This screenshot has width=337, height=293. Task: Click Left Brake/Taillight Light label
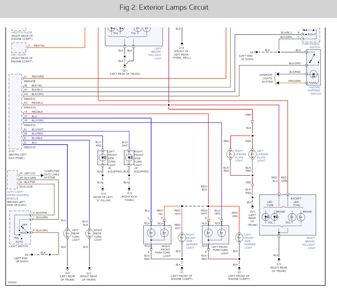pyautogui.click(x=155, y=53)
